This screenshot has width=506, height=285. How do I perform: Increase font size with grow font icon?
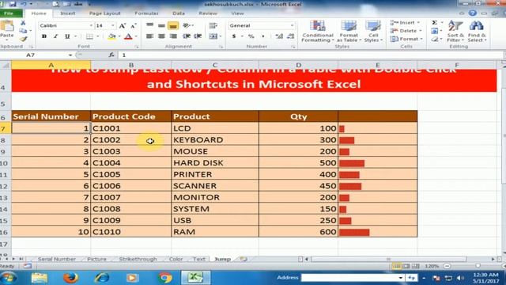pyautogui.click(x=122, y=25)
